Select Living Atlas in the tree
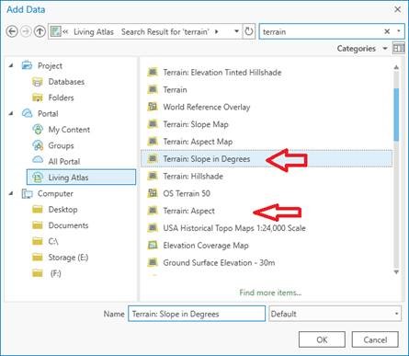The height and width of the screenshot is (356, 409). pyautogui.click(x=81, y=178)
